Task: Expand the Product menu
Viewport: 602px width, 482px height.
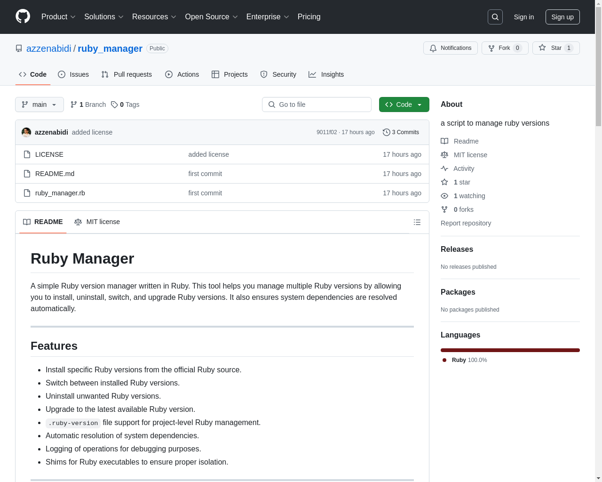Action: [58, 17]
